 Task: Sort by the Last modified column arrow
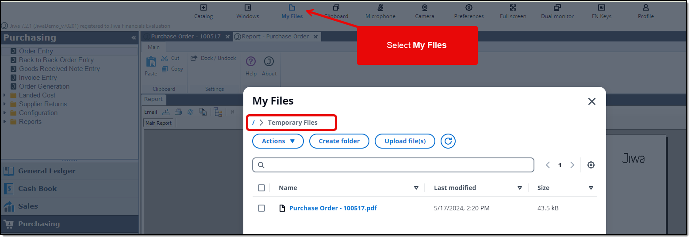(x=520, y=188)
